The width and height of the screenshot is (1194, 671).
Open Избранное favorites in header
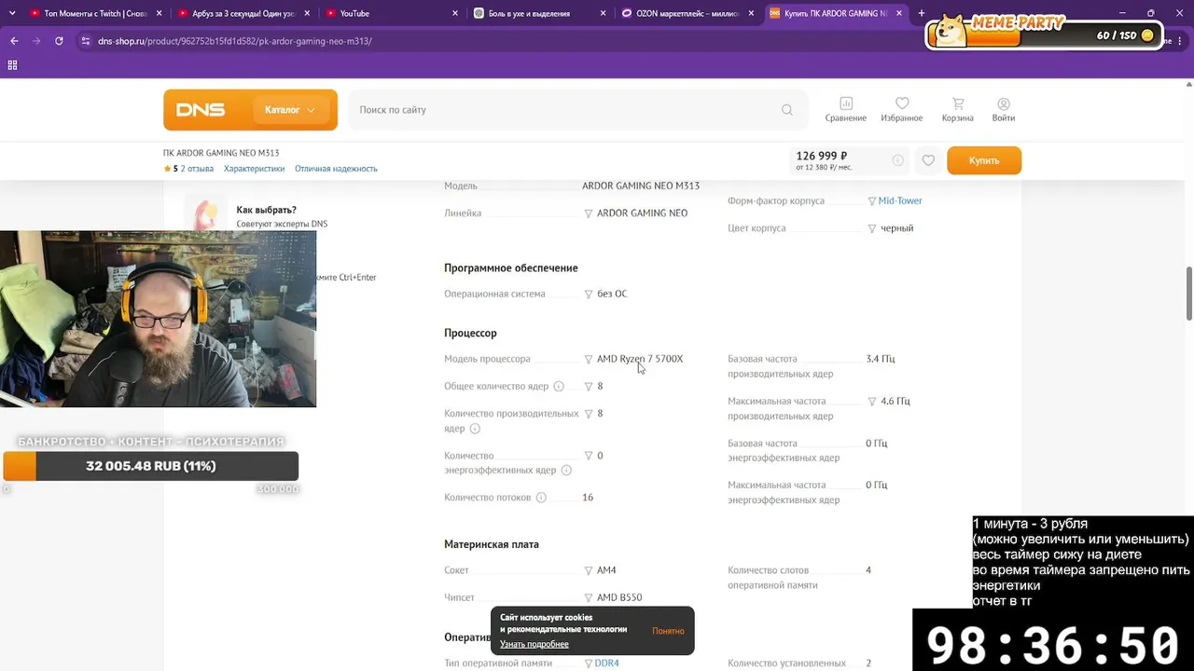902,109
